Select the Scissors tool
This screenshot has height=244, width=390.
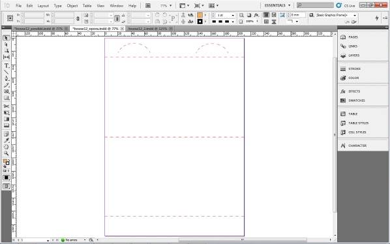[7, 106]
